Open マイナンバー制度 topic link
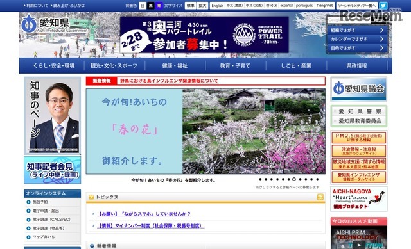The width and height of the screenshot is (411, 249). tap(150, 226)
